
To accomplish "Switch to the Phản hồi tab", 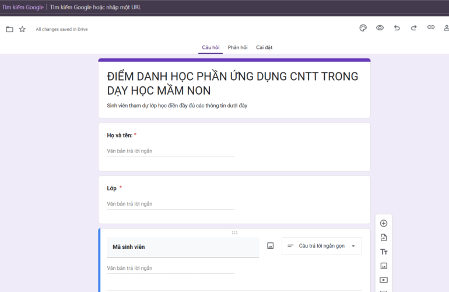I will tap(237, 47).
